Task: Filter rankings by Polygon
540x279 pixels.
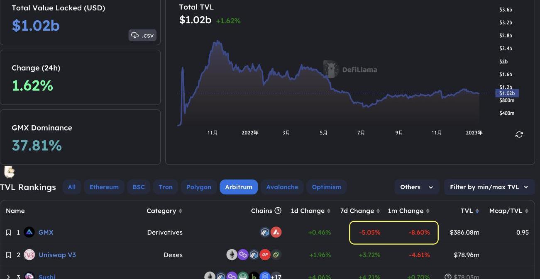Action: 199,187
